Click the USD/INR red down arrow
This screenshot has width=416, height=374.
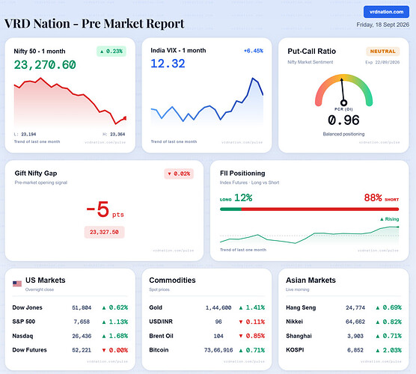241,322
